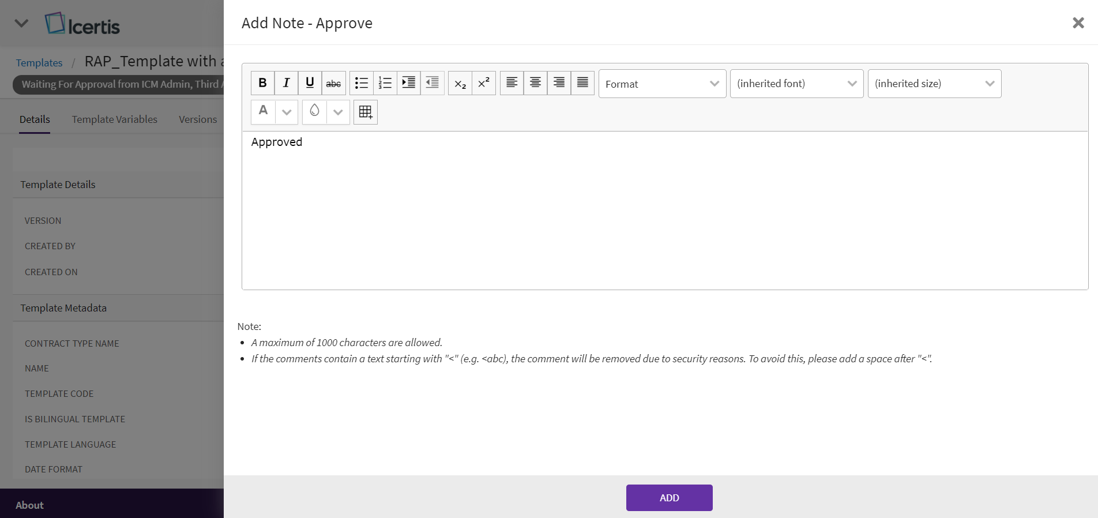Image resolution: width=1098 pixels, height=518 pixels.
Task: Switch to the Template Variables tab
Action: click(114, 119)
